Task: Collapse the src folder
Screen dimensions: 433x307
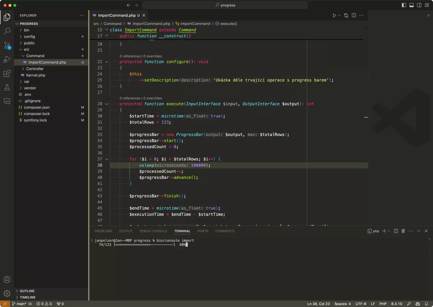Action: click(x=51, y=49)
